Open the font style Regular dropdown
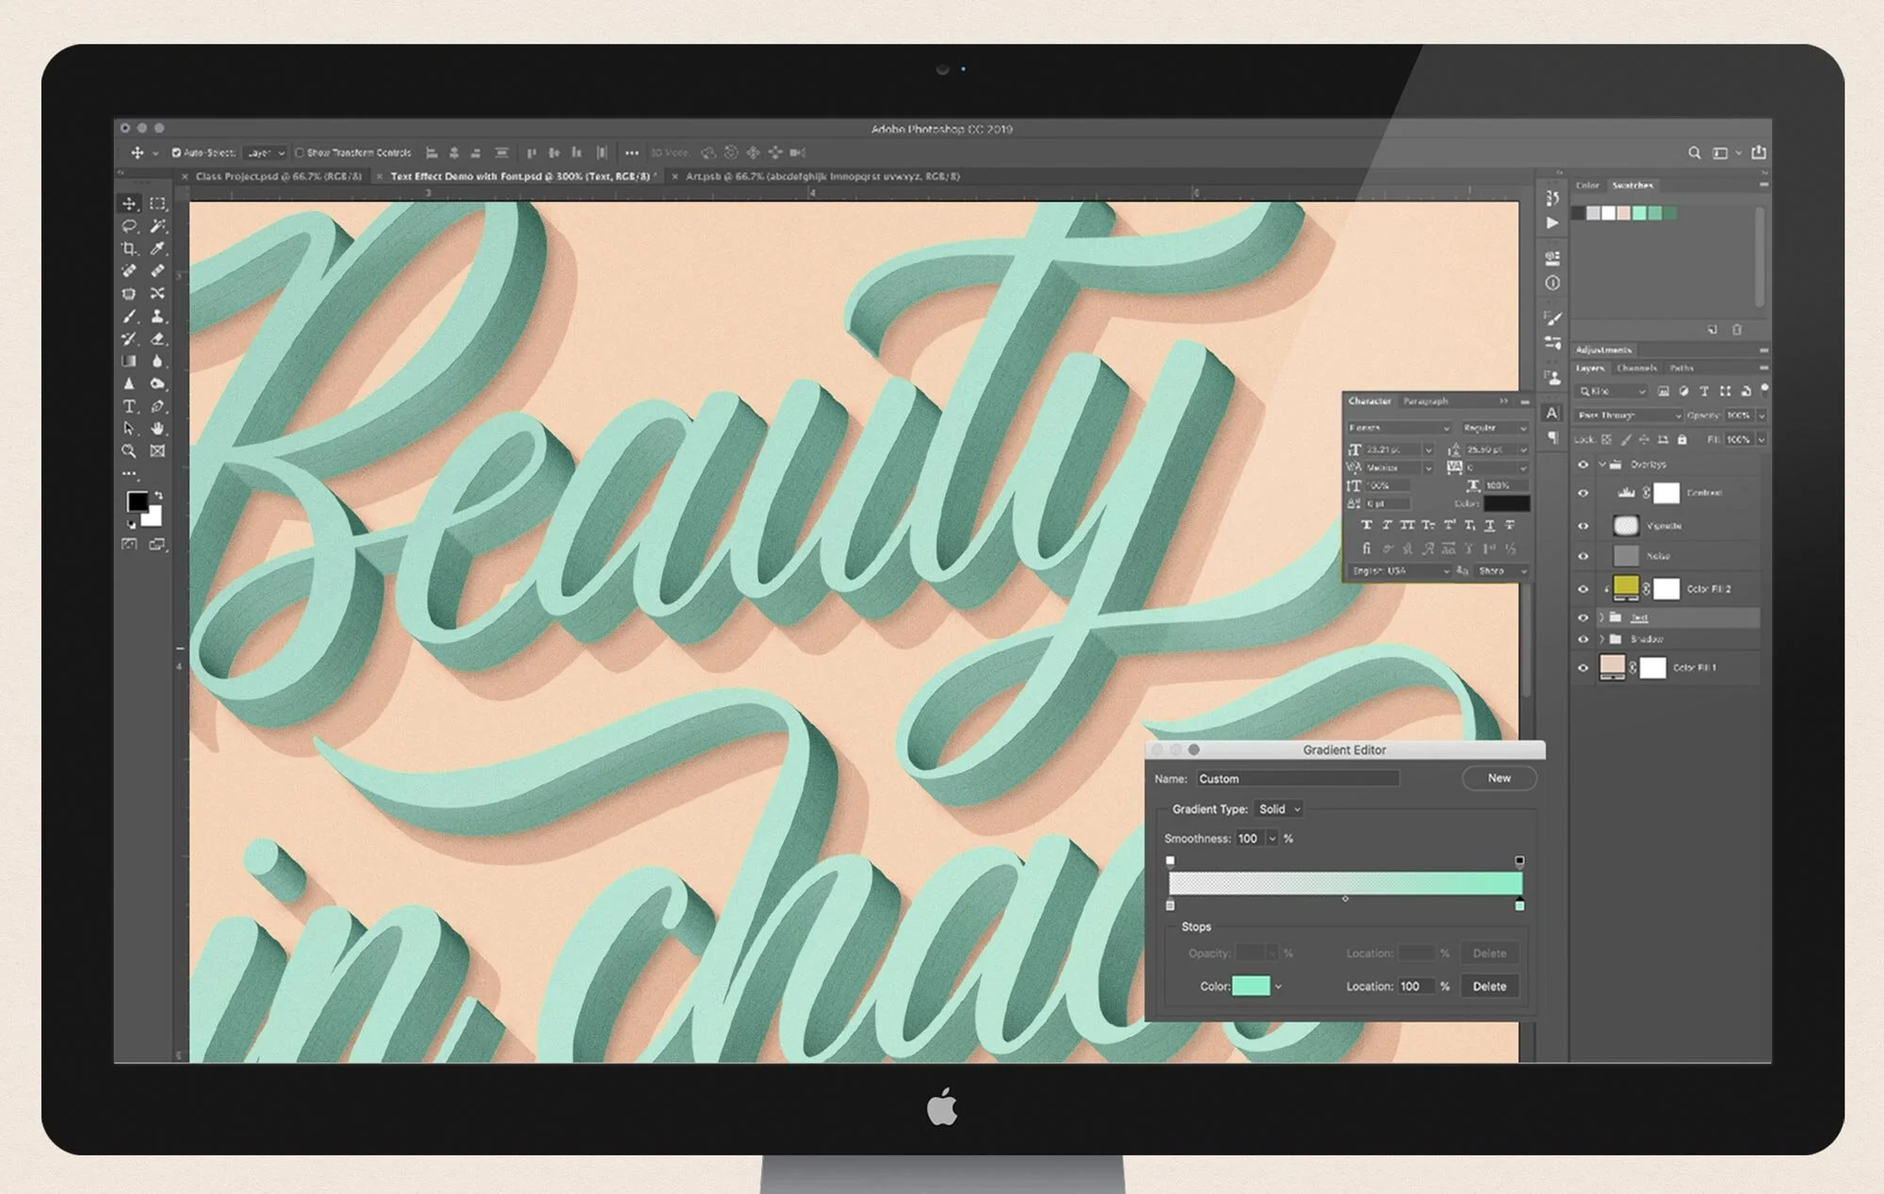The width and height of the screenshot is (1884, 1194). (x=1494, y=428)
